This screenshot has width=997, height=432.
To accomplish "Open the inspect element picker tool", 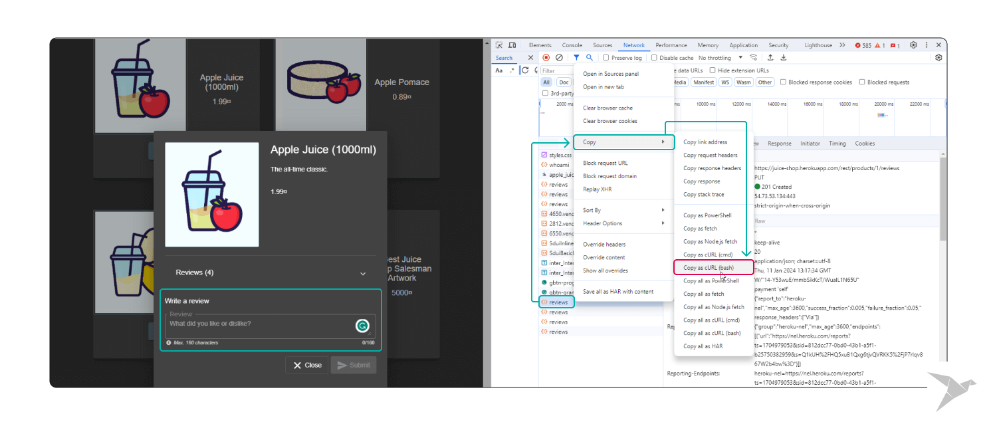I will tap(499, 45).
